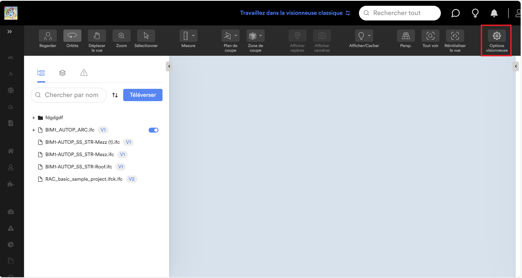Viewport: 522px width, 278px height.
Task: Expand the Zone de coupe dropdown arrow
Action: (261, 36)
